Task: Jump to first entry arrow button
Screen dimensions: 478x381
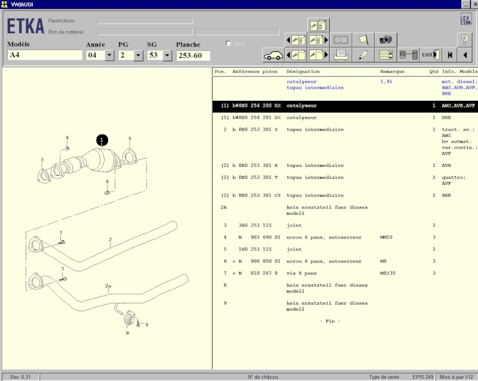Action: [x=450, y=55]
